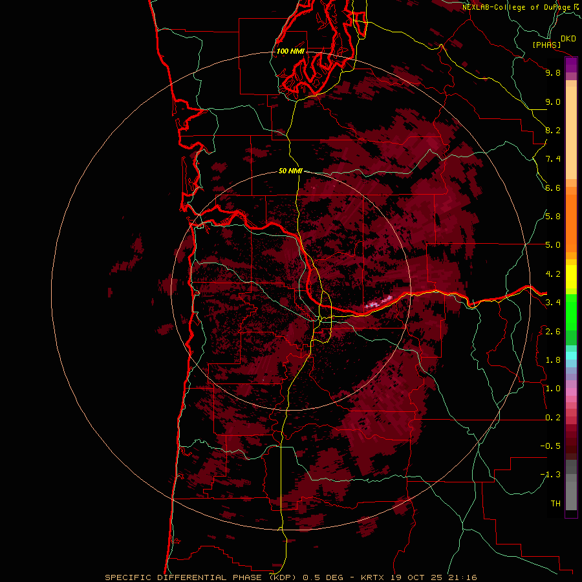Screen dimensions: 582x582
Task: Select the 4.2 legend value
Action: click(x=553, y=274)
